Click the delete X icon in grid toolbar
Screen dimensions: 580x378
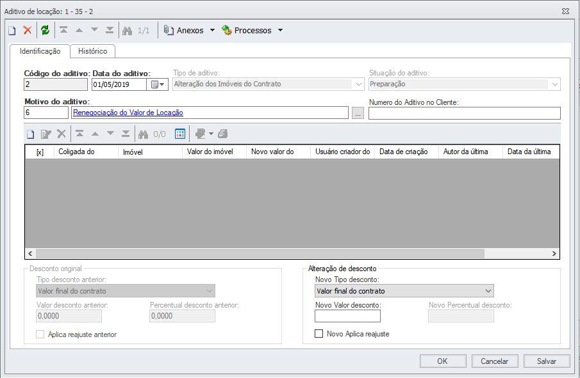62,134
